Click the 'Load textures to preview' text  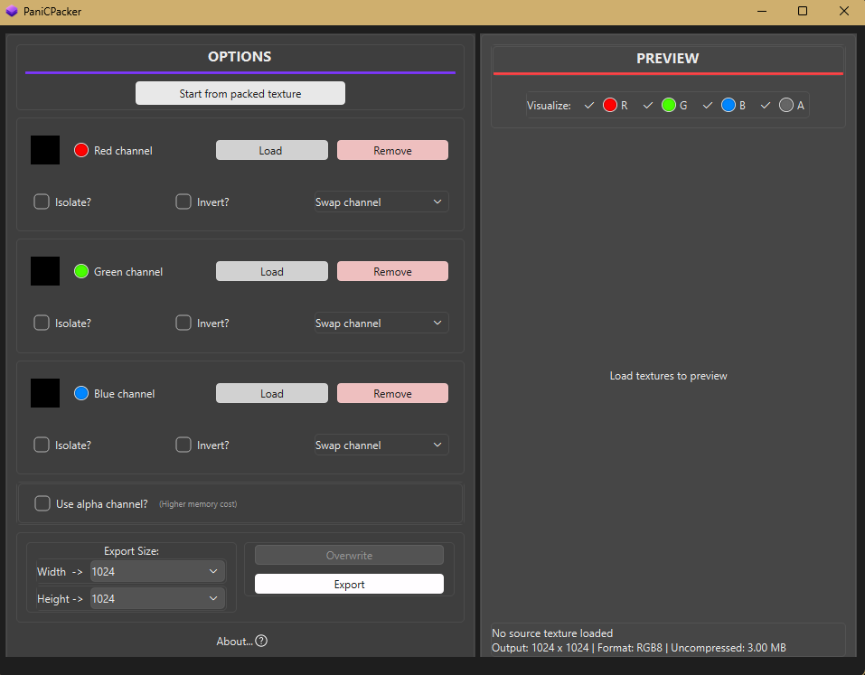(668, 376)
